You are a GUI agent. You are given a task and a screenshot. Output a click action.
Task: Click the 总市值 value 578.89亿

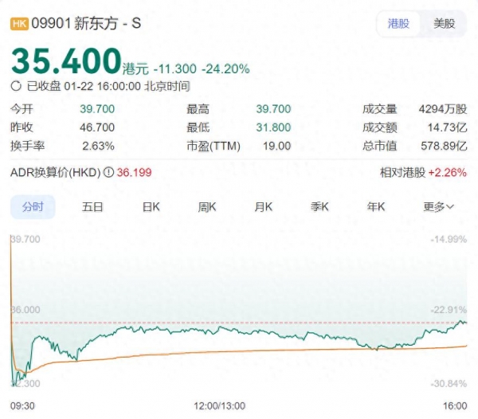click(x=444, y=146)
